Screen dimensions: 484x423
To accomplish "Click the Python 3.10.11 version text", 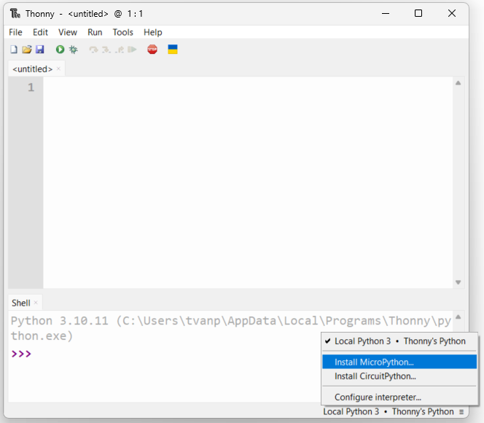I will click(x=60, y=321).
